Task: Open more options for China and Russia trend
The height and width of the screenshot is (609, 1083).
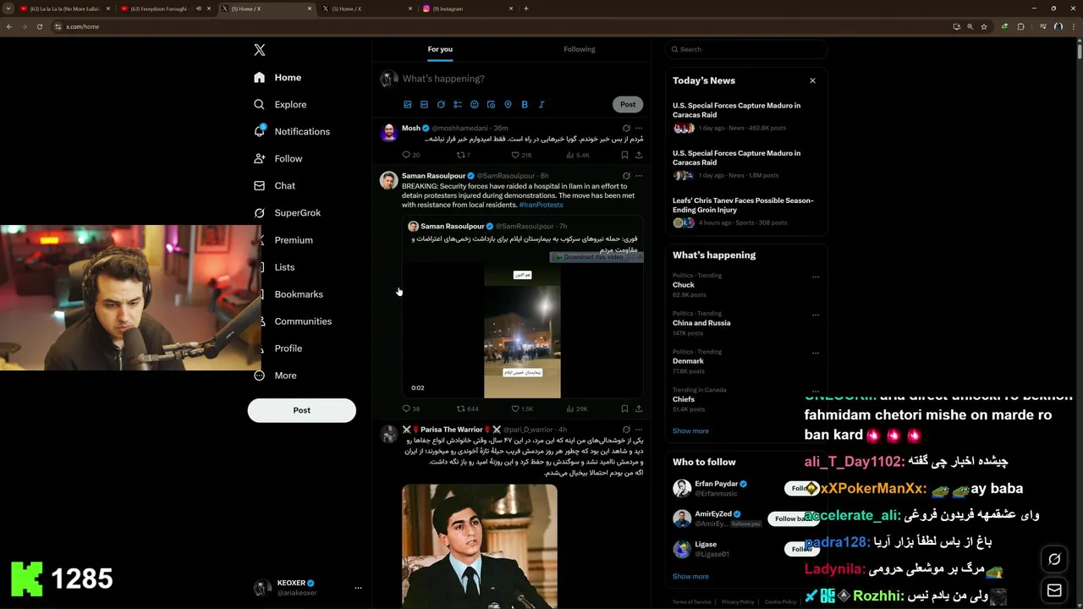Action: click(816, 315)
